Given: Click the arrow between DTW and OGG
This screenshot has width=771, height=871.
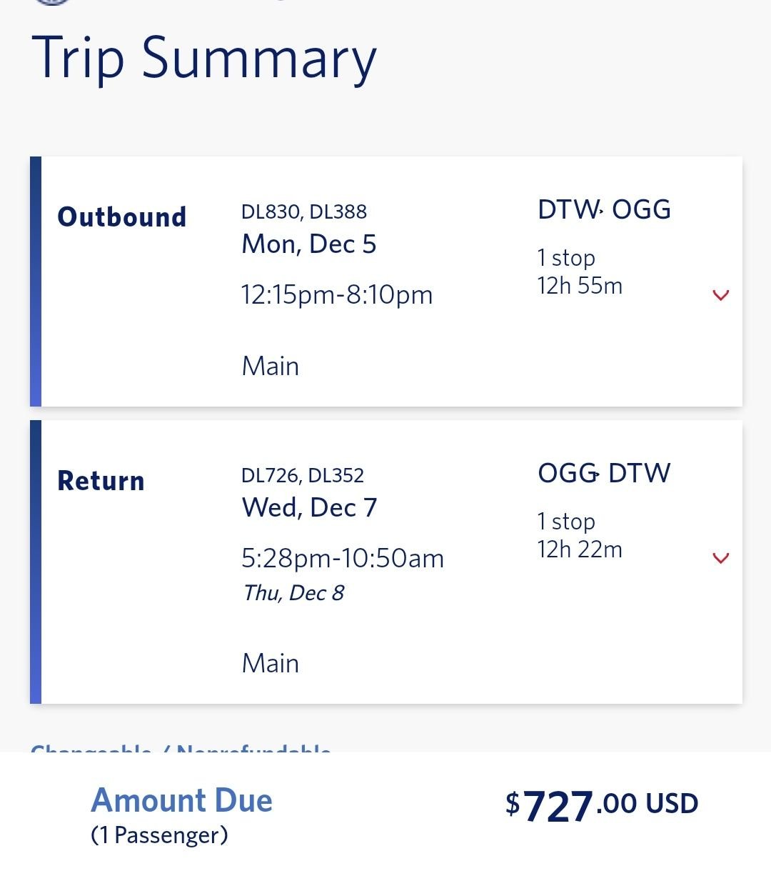Looking at the screenshot, I should coord(601,210).
